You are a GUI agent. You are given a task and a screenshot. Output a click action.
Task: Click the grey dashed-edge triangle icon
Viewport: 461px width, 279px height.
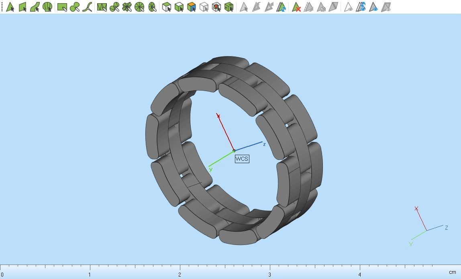pos(308,7)
